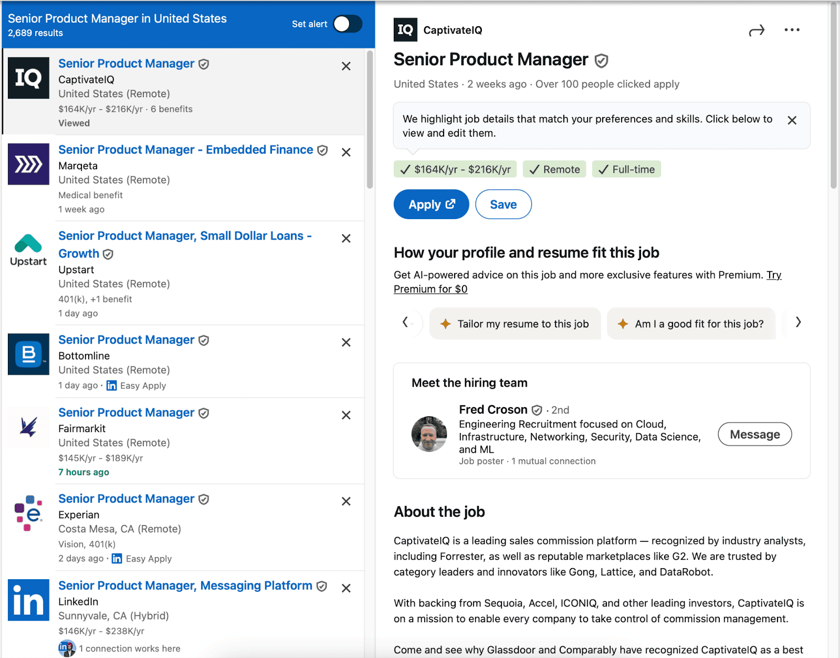Click the Apply button

tap(431, 204)
